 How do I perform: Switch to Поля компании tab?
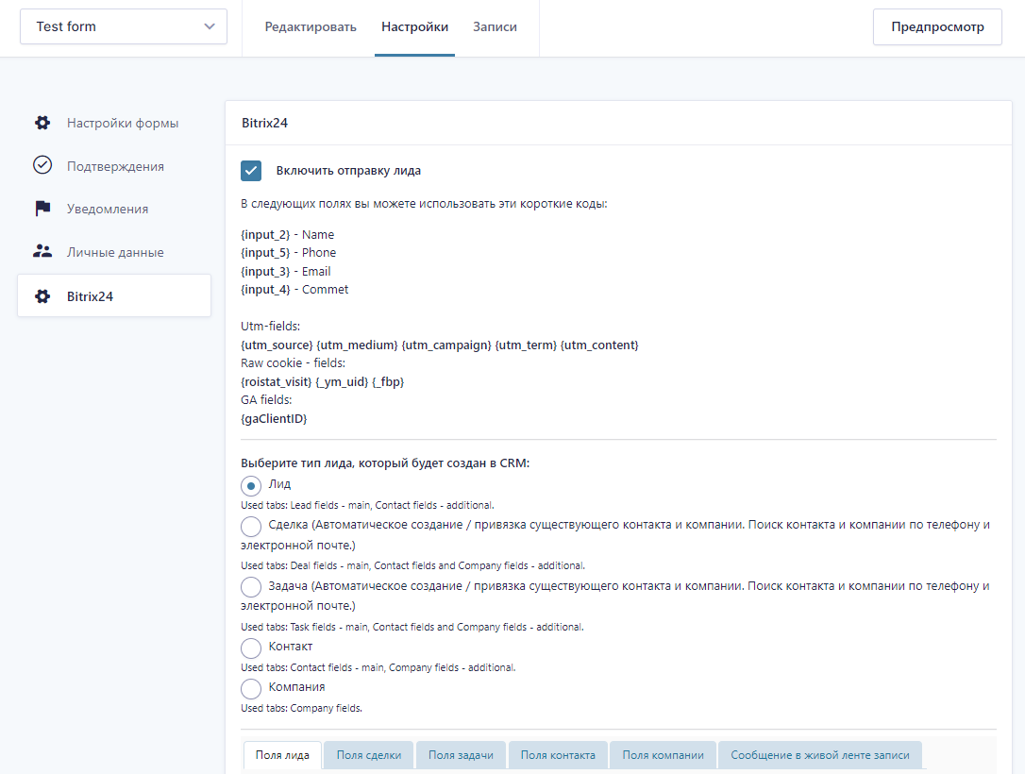click(663, 755)
